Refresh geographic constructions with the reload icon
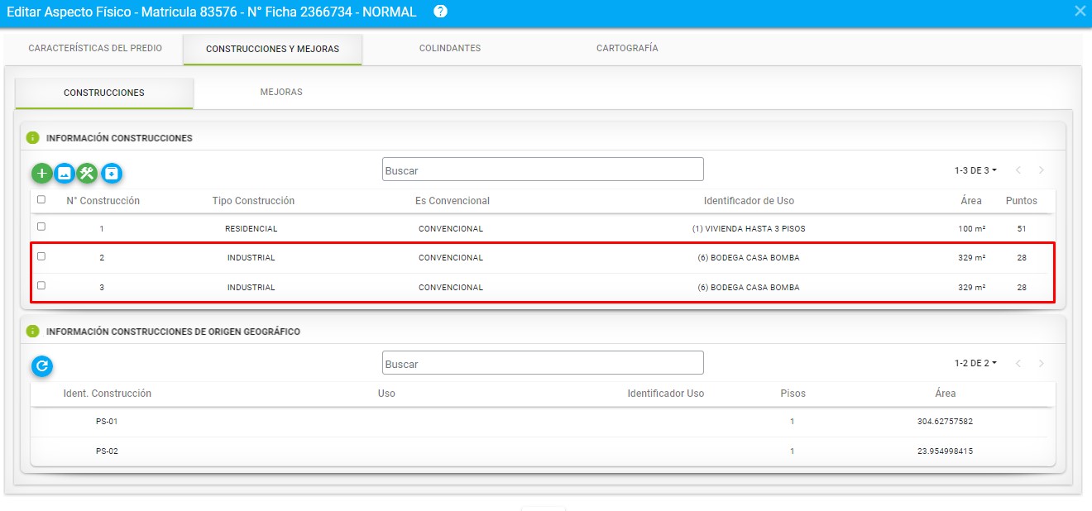The width and height of the screenshot is (1092, 511). pos(42,365)
